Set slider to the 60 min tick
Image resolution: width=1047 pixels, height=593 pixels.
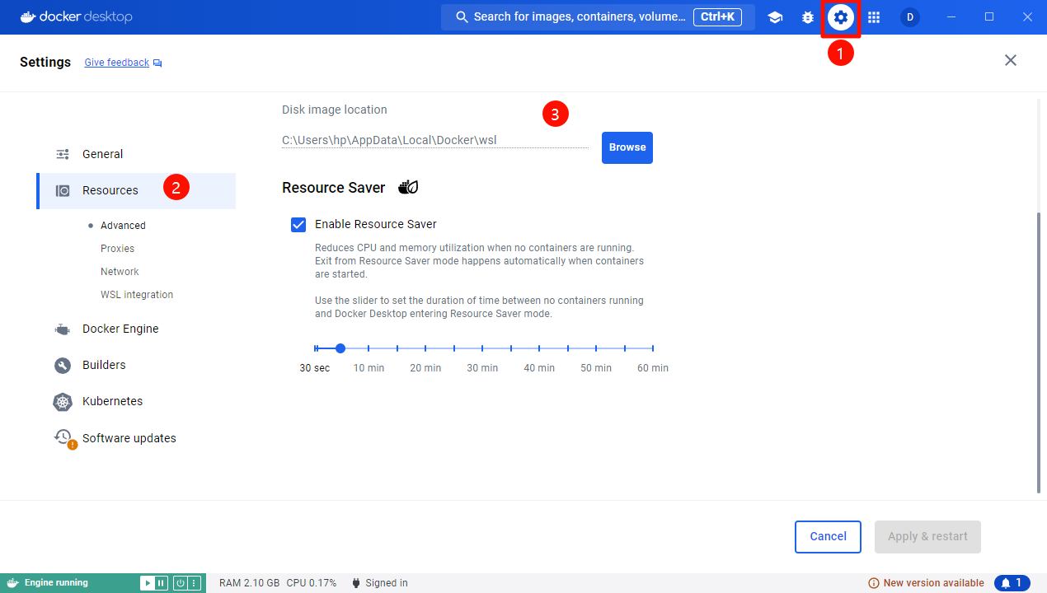click(x=653, y=348)
